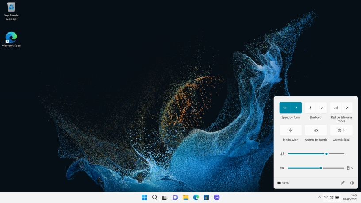Click the Accesibilidad label
The height and width of the screenshot is (203, 361).
342,140
